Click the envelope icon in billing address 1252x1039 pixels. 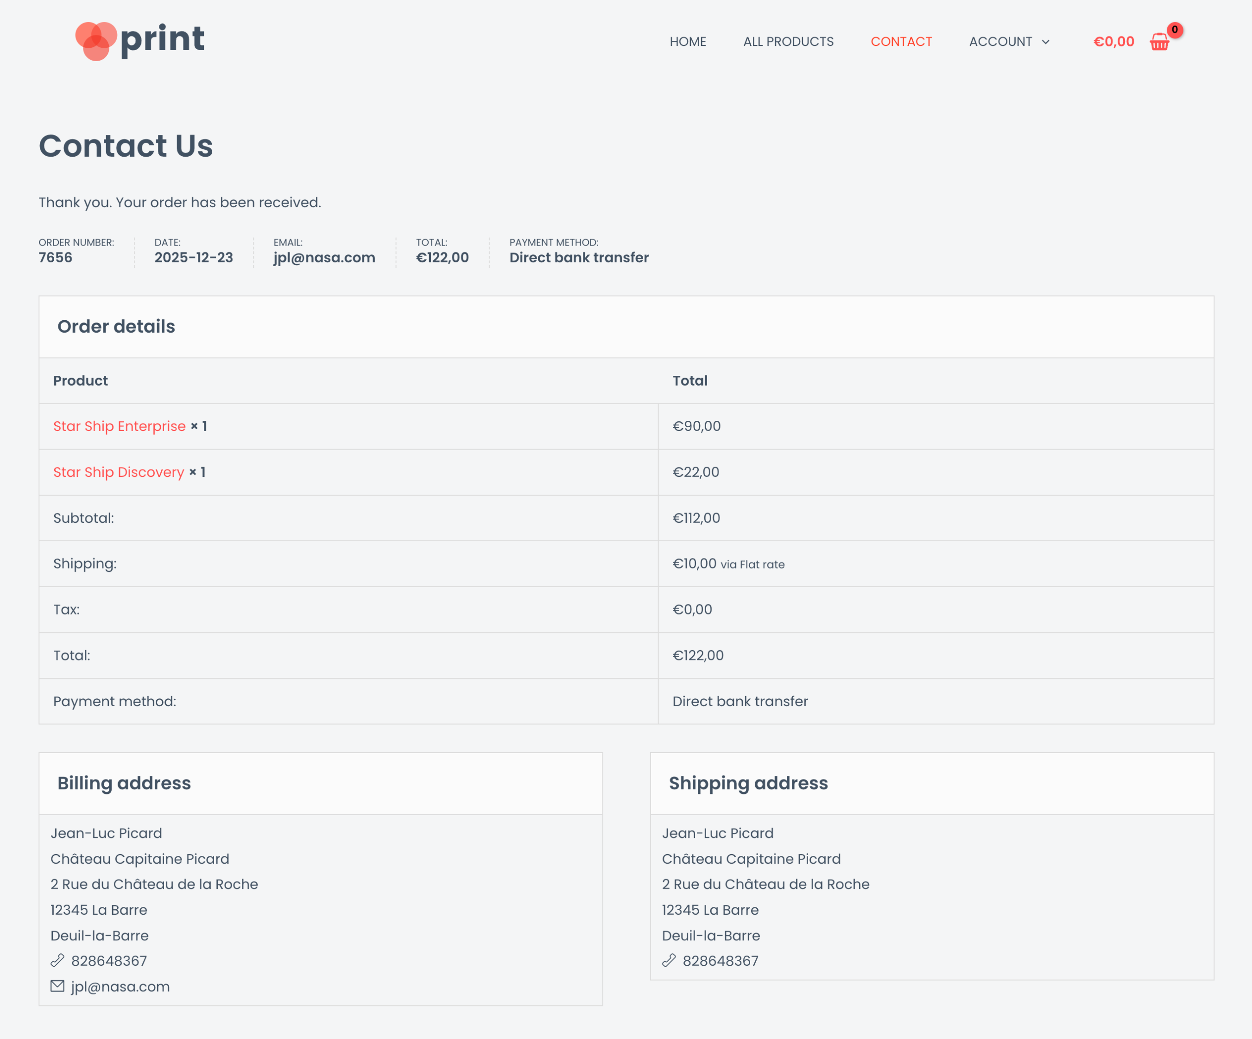(x=57, y=986)
